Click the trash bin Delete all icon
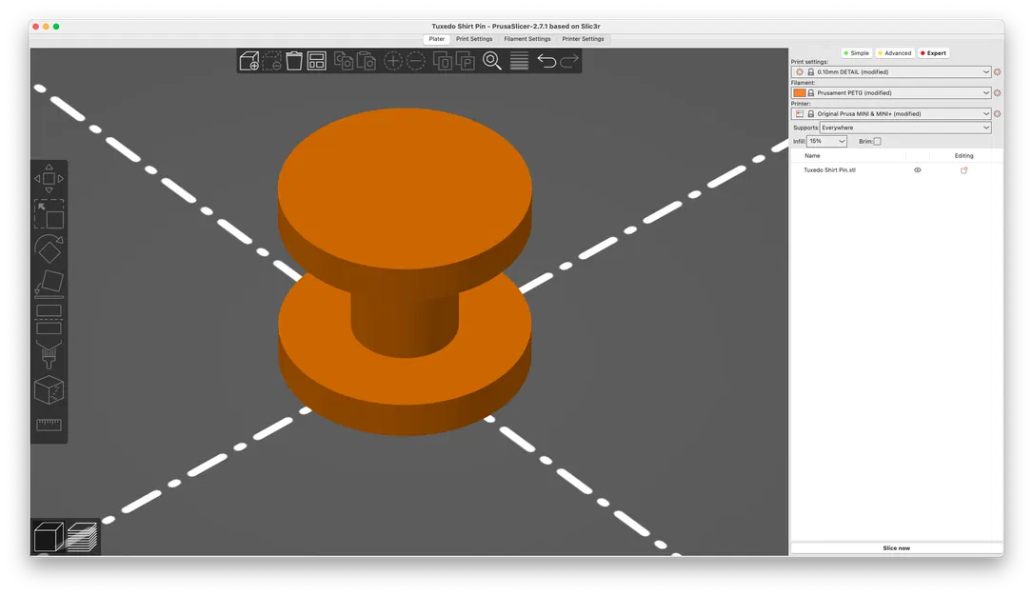The width and height of the screenshot is (1033, 595). point(294,61)
